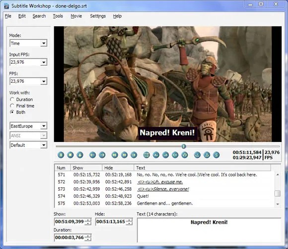Click the down-arrow scroll list button
Image resolution: width=288 pixels, height=249 pixels.
tap(80, 155)
